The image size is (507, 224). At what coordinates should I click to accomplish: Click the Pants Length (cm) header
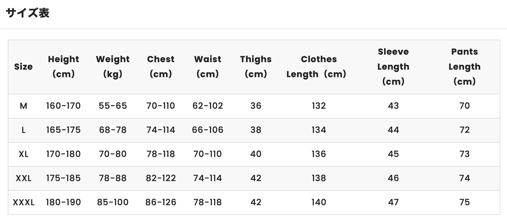(x=465, y=67)
